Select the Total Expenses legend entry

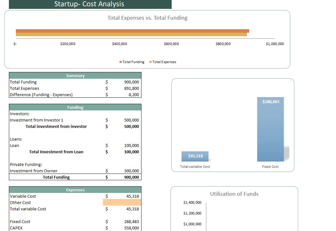pyautogui.click(x=163, y=62)
